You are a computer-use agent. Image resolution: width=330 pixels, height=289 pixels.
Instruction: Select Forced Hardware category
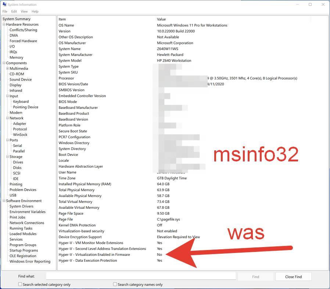click(24, 41)
